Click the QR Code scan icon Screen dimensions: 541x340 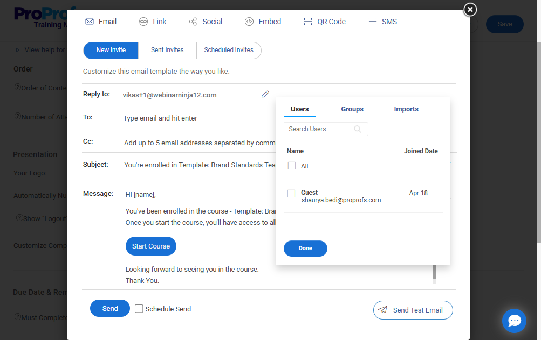[308, 22]
